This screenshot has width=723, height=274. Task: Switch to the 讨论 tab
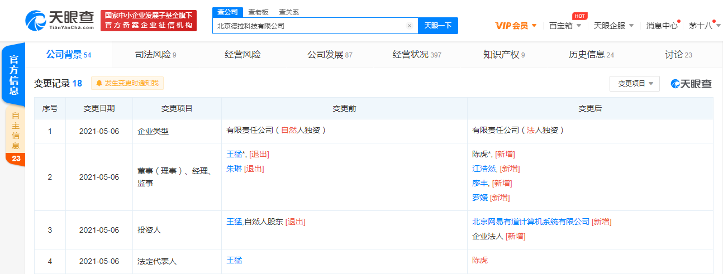678,55
